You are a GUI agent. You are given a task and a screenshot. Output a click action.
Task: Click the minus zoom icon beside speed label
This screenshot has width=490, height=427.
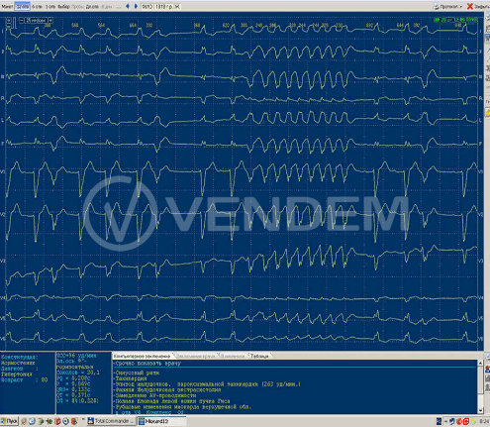tap(22, 20)
